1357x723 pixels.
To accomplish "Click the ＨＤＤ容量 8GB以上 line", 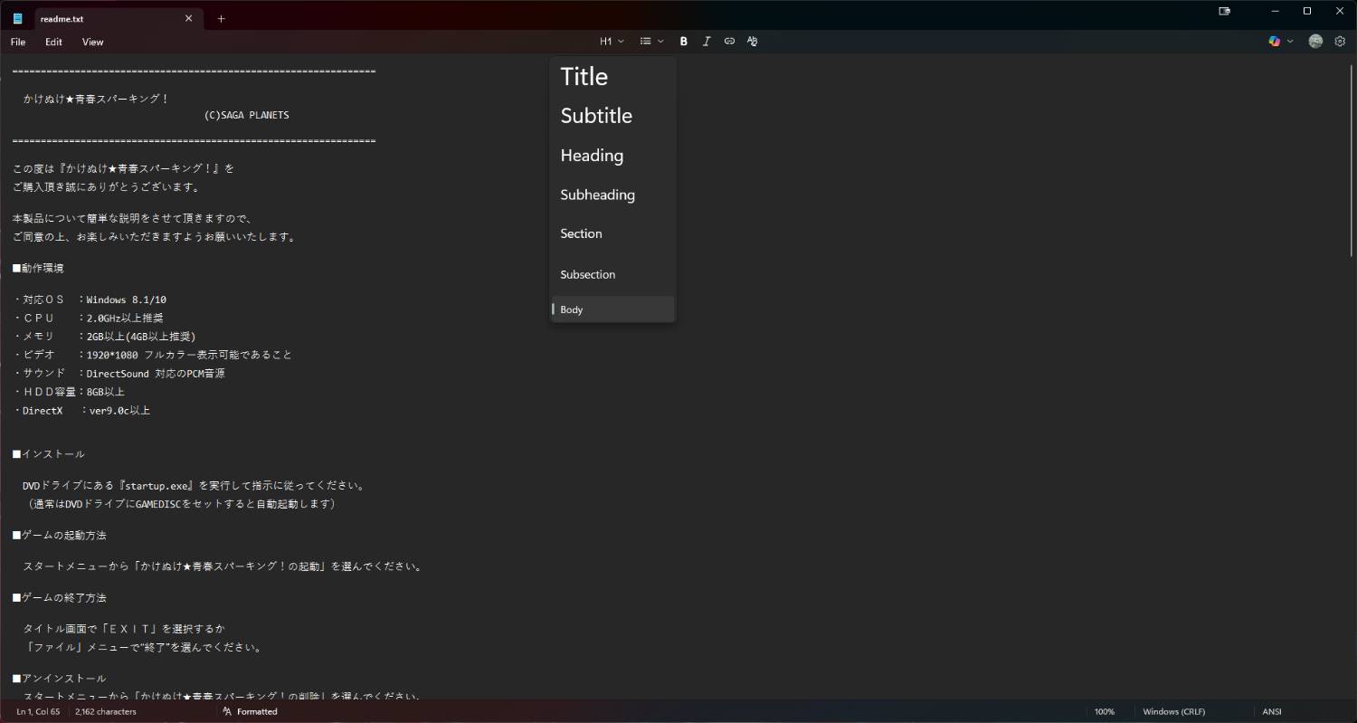I will tap(69, 392).
